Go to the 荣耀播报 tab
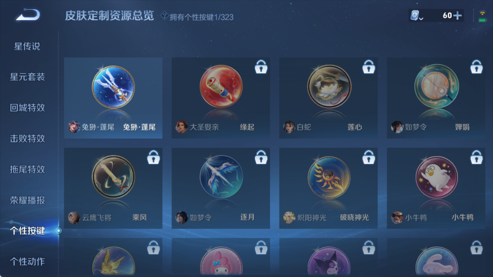 [x=28, y=200]
